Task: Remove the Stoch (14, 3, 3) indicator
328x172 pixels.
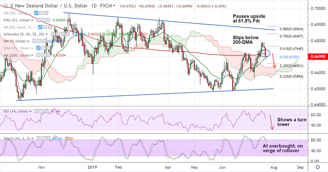Action: 48,138
